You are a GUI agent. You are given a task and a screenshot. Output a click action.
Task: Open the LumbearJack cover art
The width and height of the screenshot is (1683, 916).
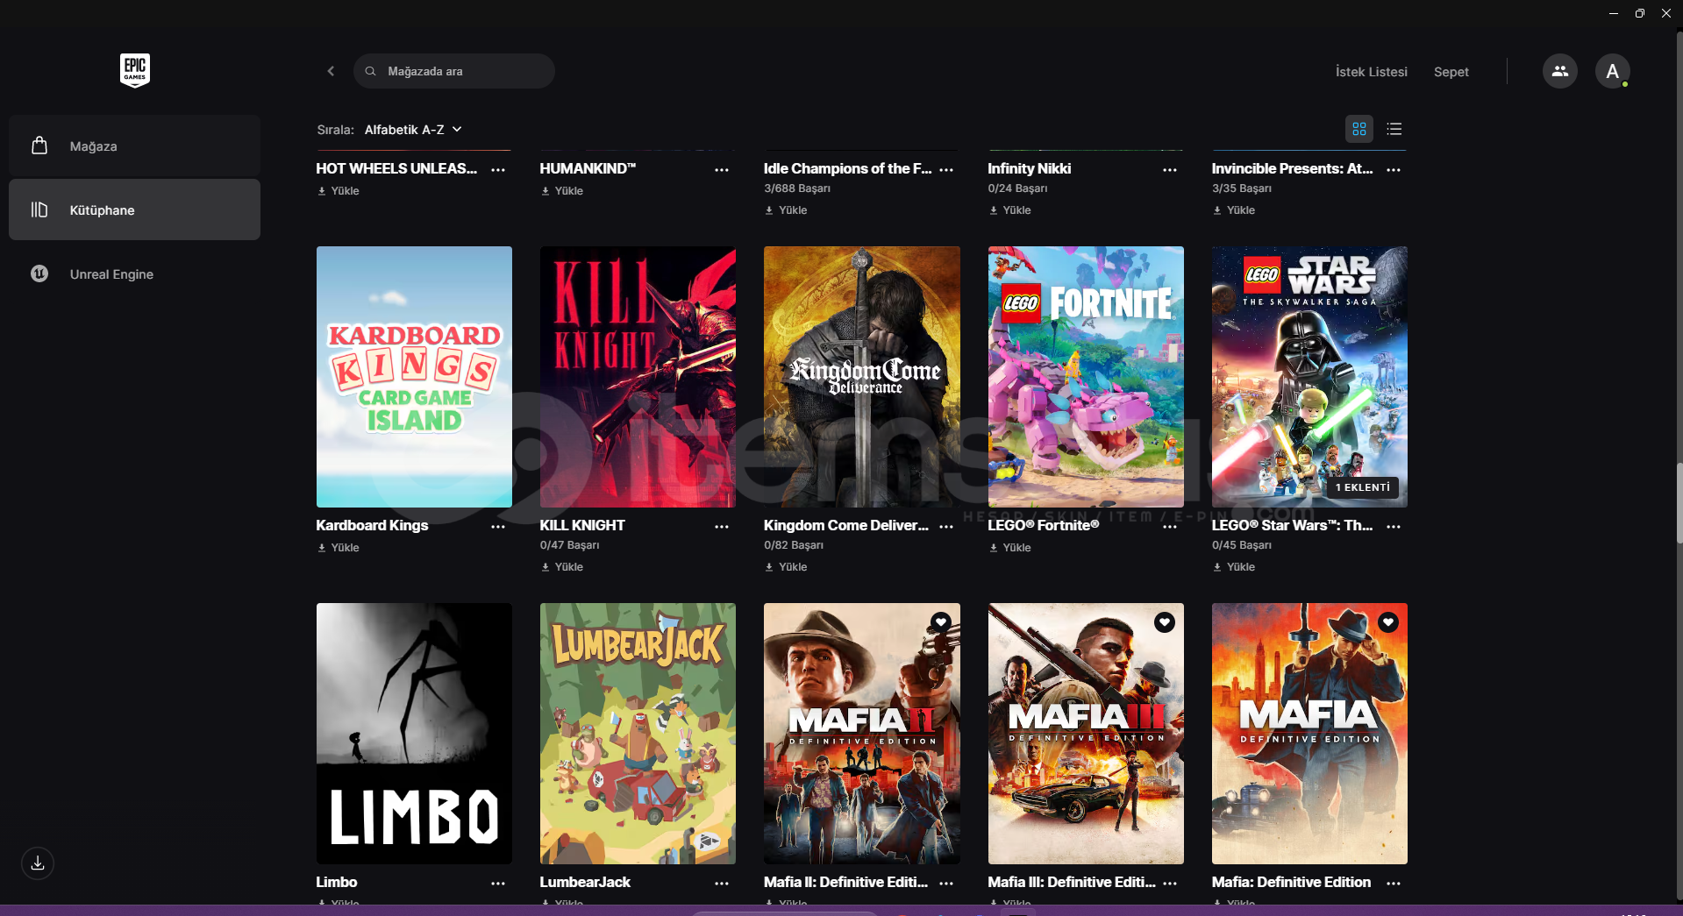point(638,734)
